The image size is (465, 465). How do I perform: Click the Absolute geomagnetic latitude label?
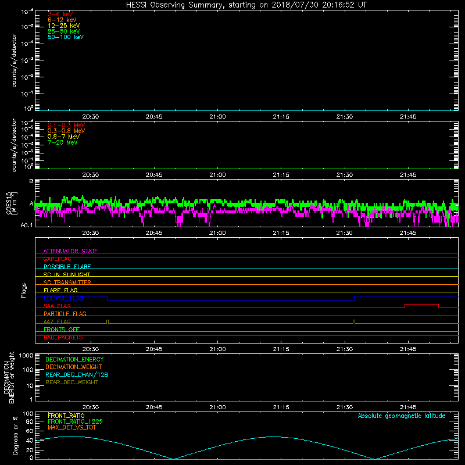tap(402, 416)
